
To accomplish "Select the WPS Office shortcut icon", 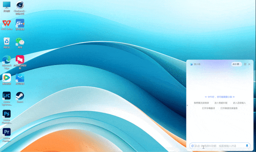I will [x=7, y=23].
